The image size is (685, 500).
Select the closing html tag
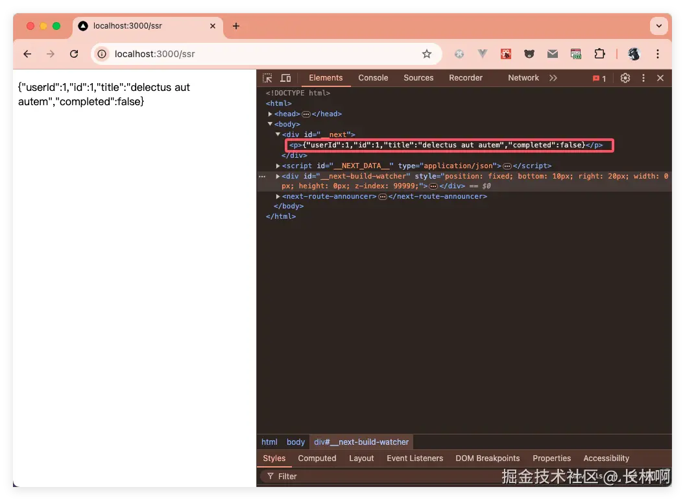tap(280, 216)
